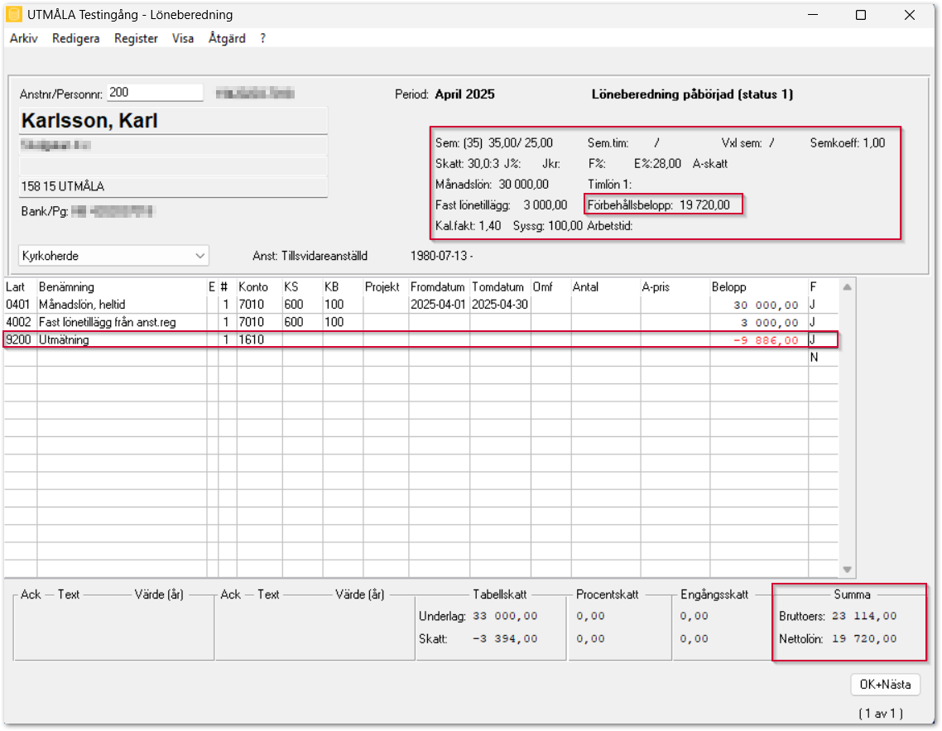942x731 pixels.
Task: Click the Fromdatum cell 2025-04-01
Action: pos(439,305)
